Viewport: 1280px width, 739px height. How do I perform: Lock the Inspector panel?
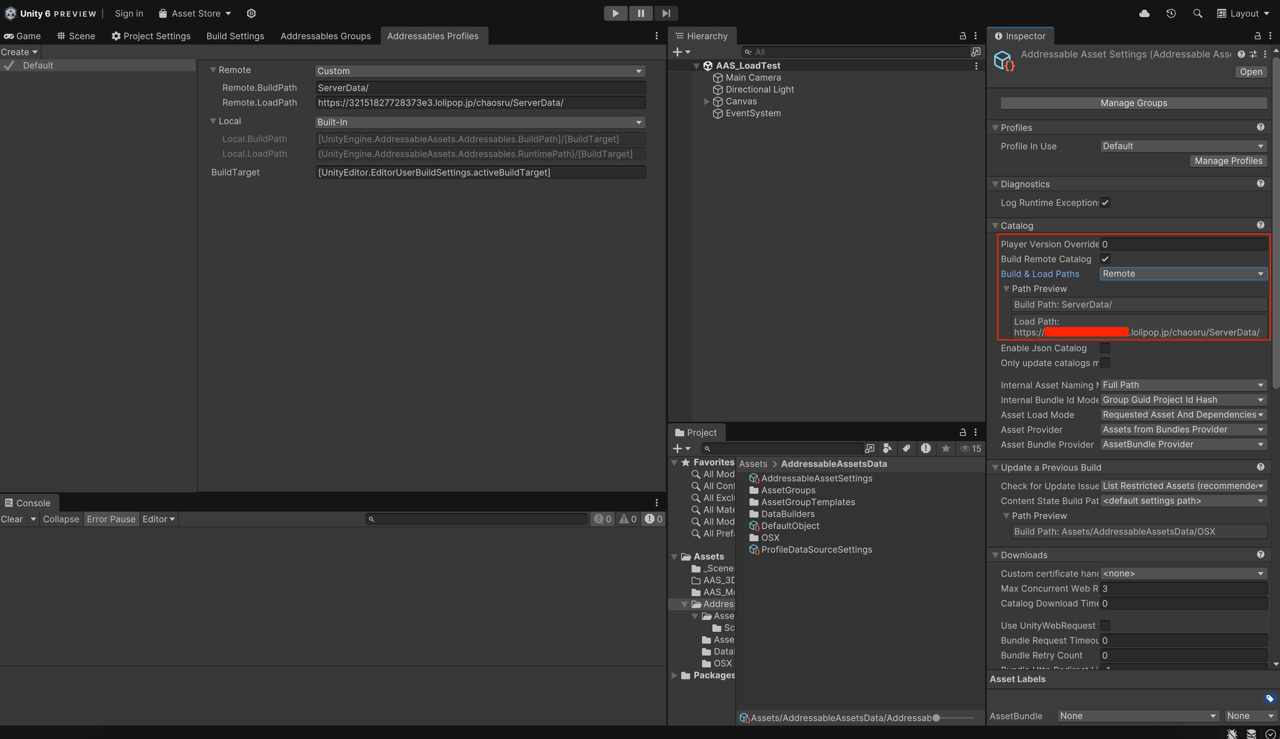(1258, 36)
